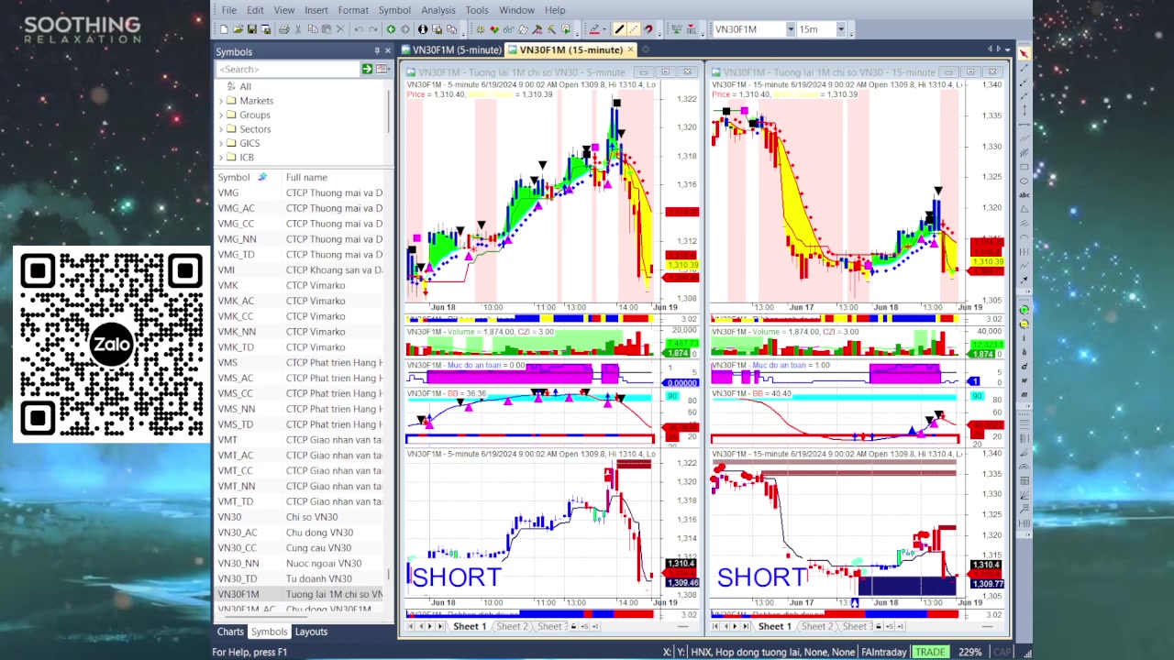Toggle the lock icon beside 5-minute chart sheets
Viewport: 1174px width, 660px height.
click(x=574, y=627)
